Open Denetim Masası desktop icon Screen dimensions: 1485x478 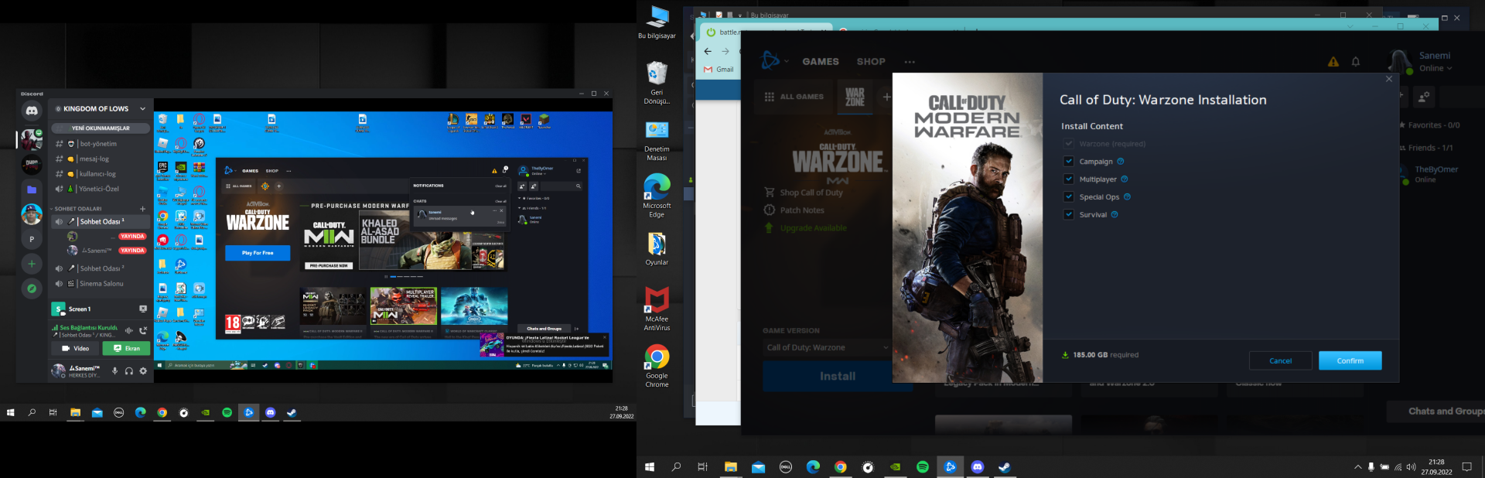coord(657,140)
